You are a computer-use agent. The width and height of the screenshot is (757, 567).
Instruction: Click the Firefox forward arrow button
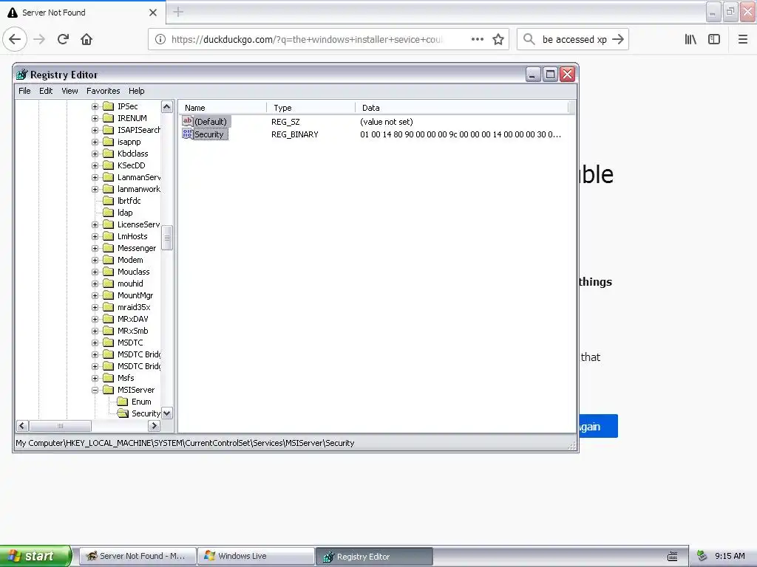[39, 39]
